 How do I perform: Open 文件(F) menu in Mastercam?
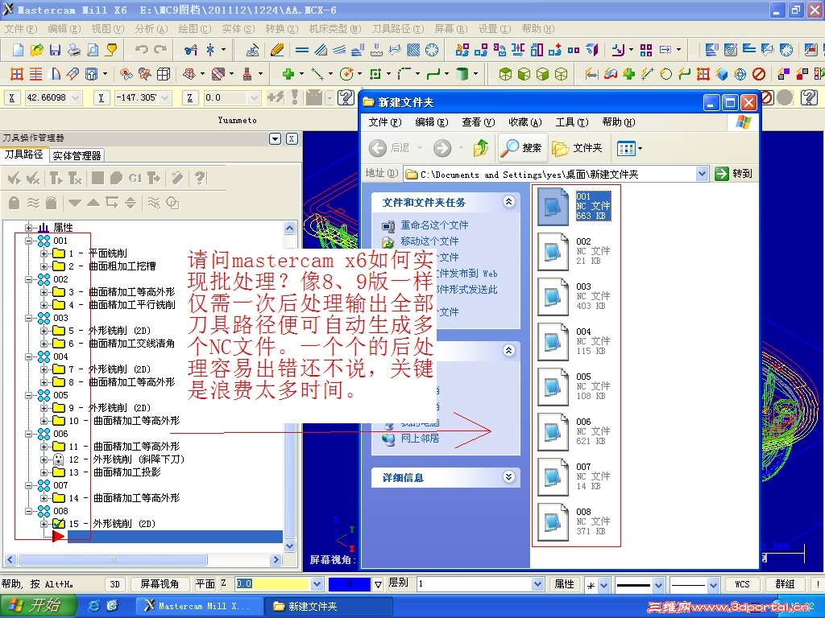[x=21, y=29]
